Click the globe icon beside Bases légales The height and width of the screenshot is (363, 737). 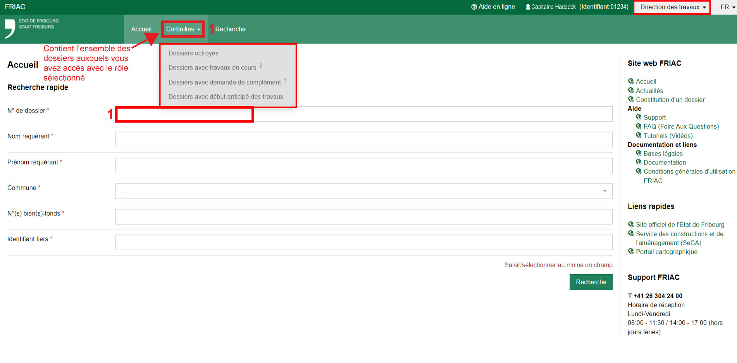[x=639, y=153]
